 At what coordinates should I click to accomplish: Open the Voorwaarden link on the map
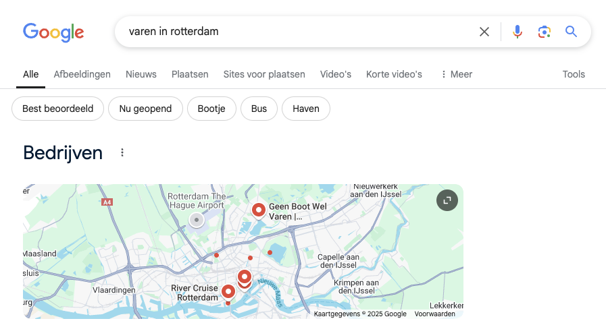pos(435,314)
